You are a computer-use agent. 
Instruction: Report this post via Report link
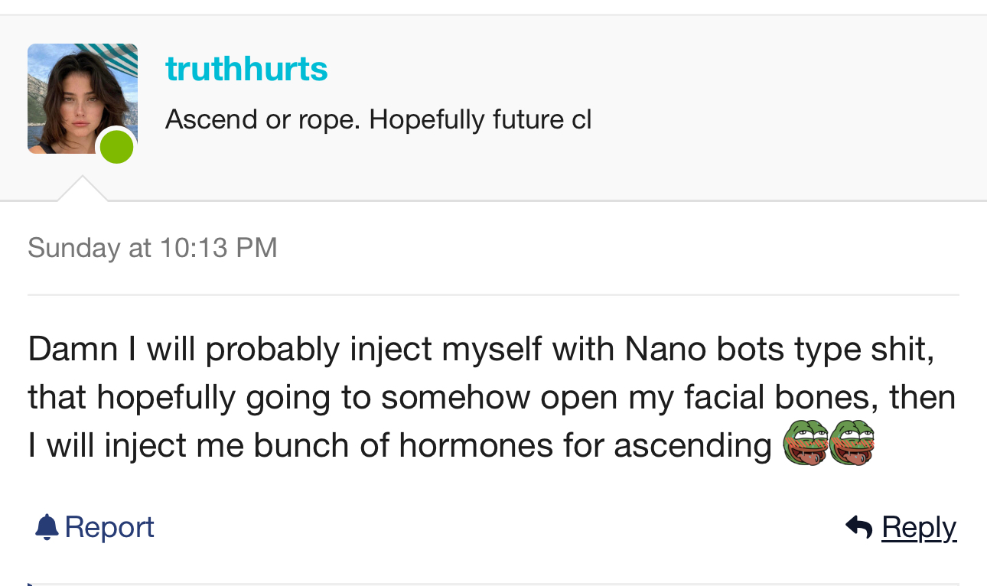(109, 527)
